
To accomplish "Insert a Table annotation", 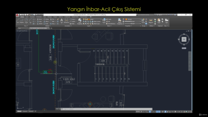I will coord(72,24).
